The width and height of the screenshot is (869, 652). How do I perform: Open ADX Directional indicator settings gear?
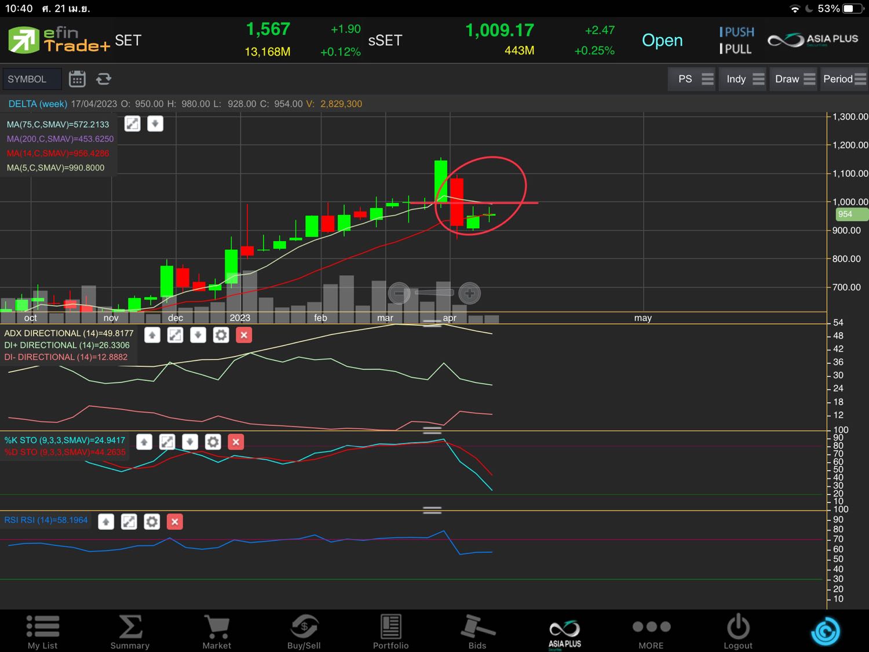221,335
